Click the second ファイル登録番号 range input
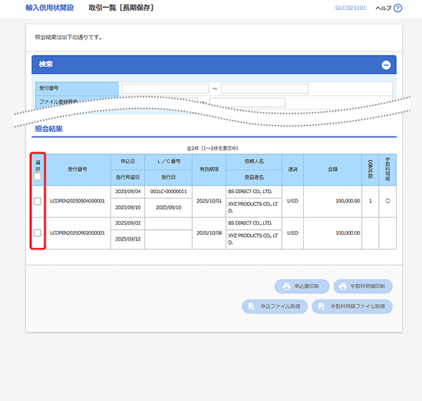 coord(248,103)
